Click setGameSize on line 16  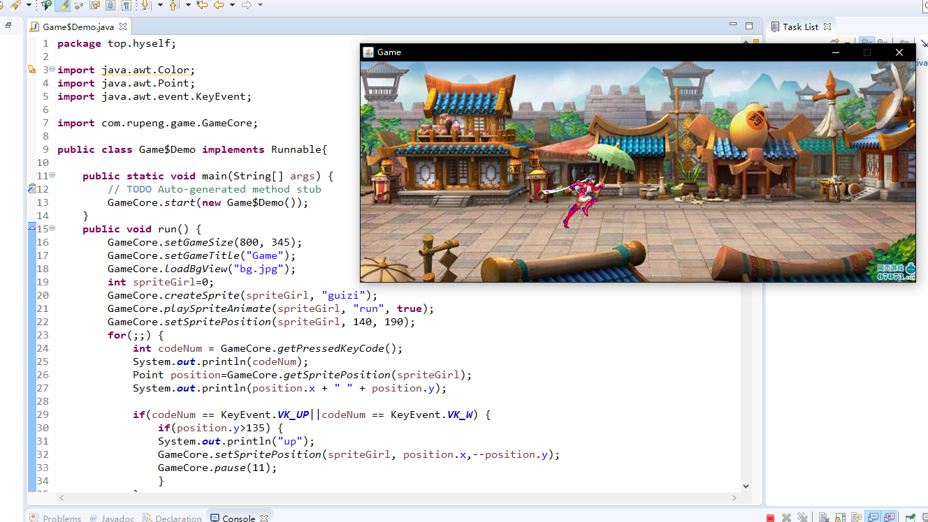[x=199, y=242]
